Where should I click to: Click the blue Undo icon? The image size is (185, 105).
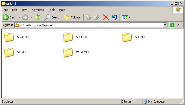click(x=114, y=17)
